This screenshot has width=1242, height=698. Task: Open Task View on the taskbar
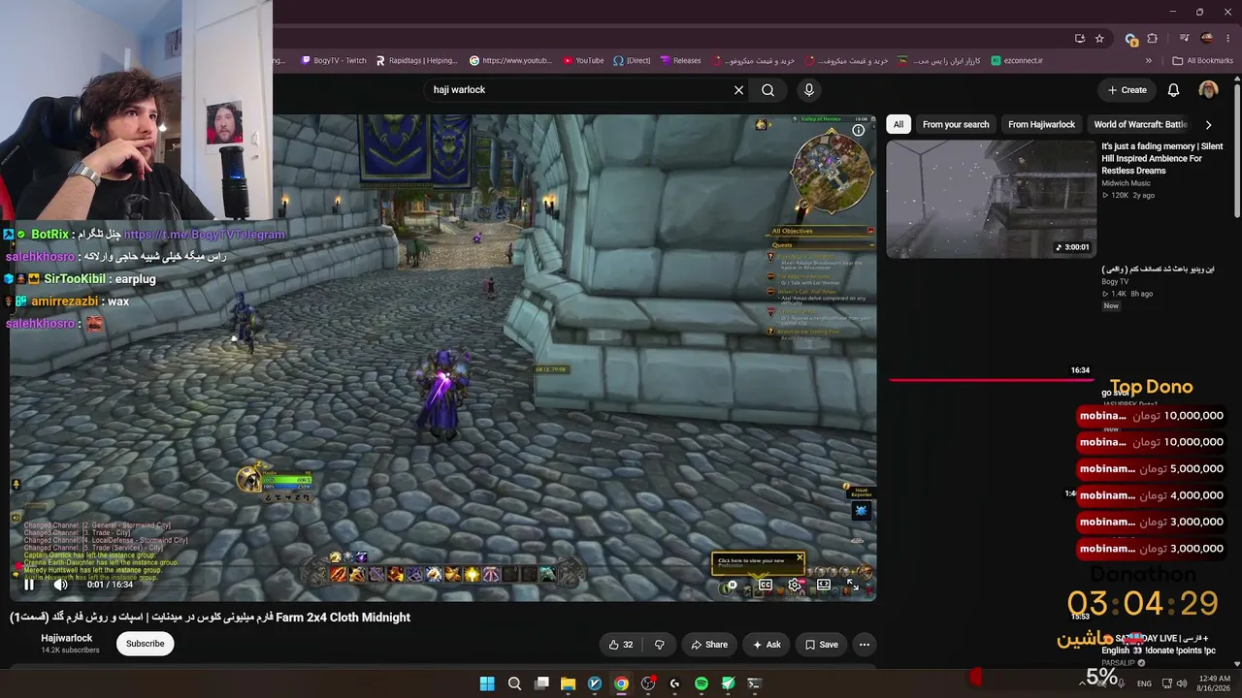(x=541, y=683)
